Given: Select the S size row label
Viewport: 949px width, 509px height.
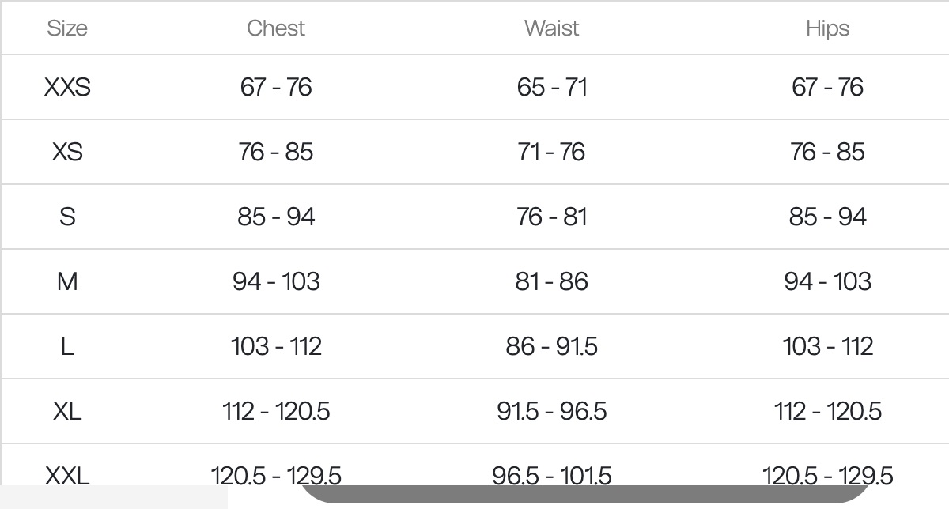Looking at the screenshot, I should click(x=67, y=217).
